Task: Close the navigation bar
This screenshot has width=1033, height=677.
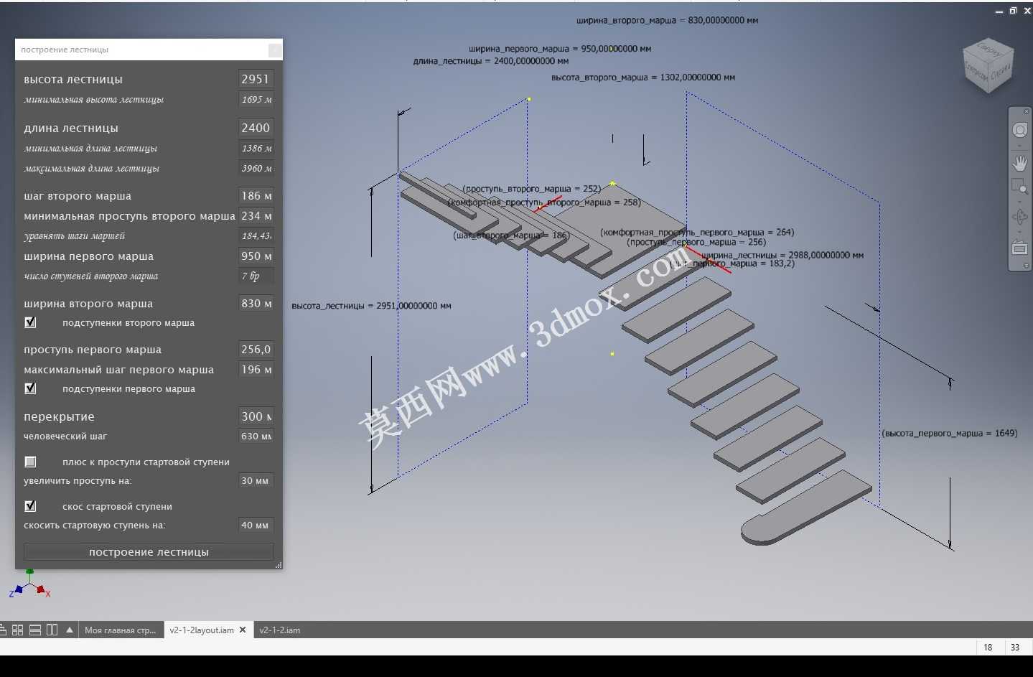Action: coord(1026,112)
